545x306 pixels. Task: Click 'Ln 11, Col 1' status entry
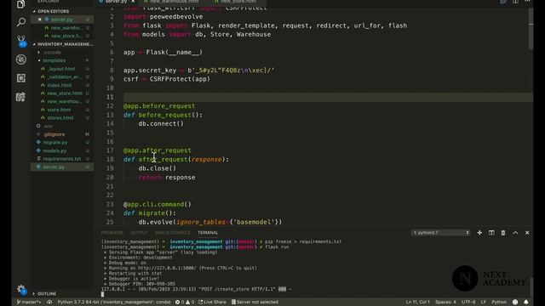pos(418,303)
